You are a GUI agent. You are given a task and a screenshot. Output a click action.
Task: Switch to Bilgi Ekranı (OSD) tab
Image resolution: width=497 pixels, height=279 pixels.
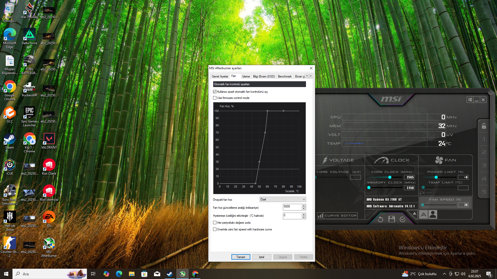(264, 76)
